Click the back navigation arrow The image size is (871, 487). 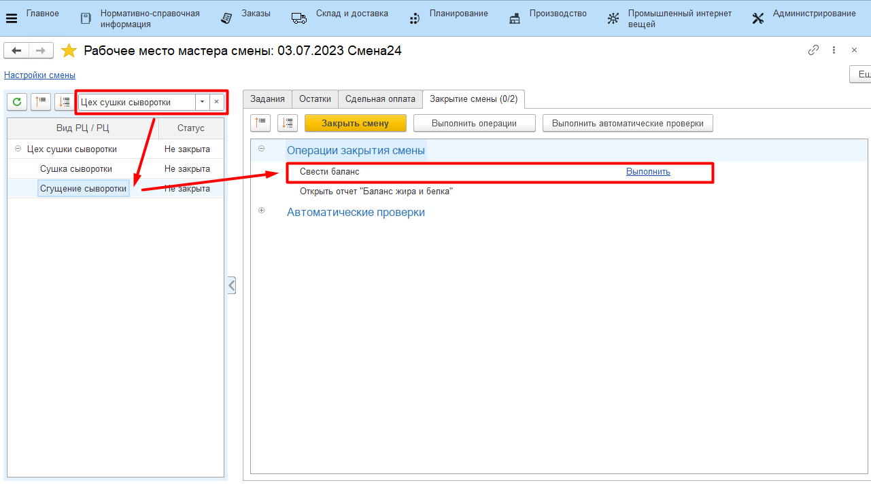[x=16, y=51]
